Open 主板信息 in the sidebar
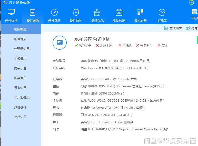This screenshot has width=198, height=146. [x=20, y=58]
